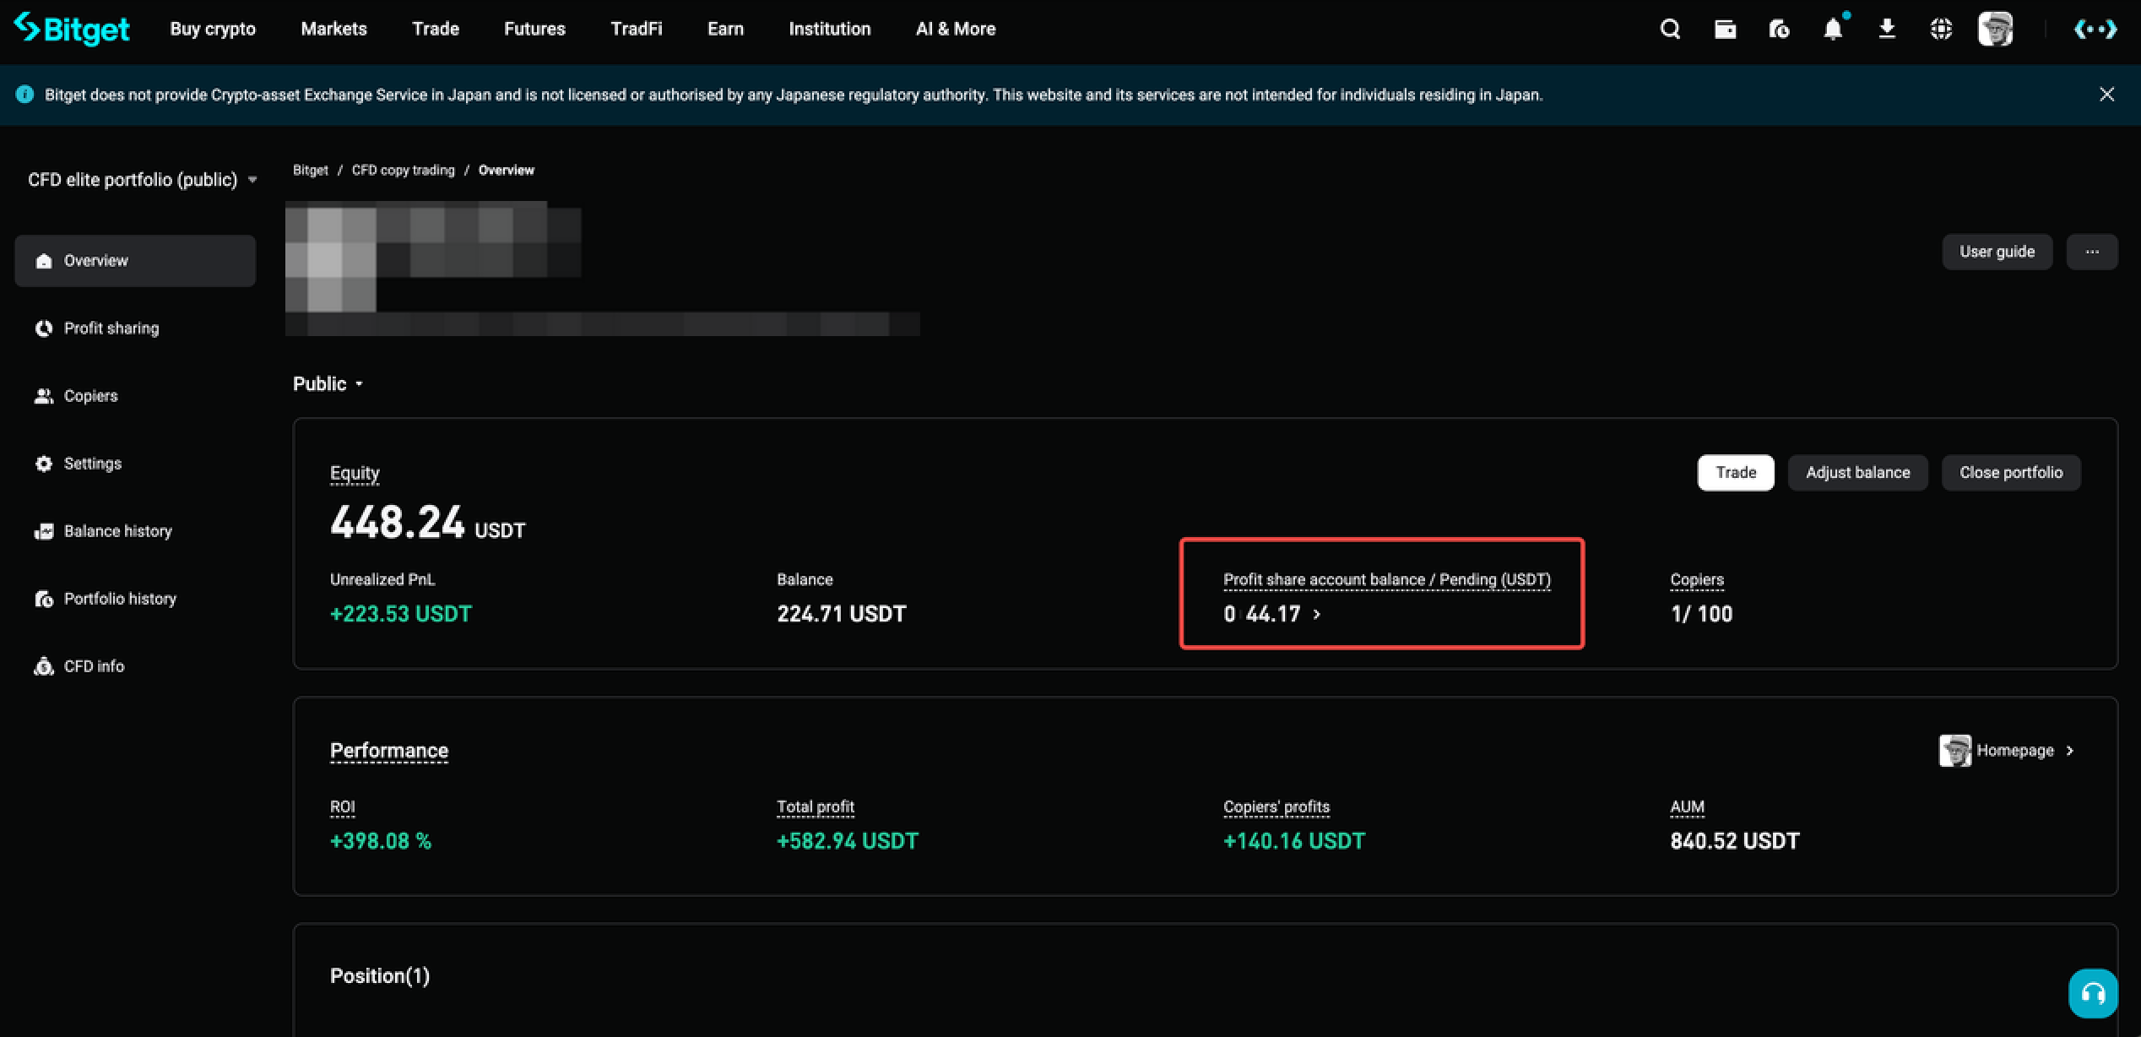The height and width of the screenshot is (1037, 2141).
Task: Open TradFi menu
Action: [637, 29]
